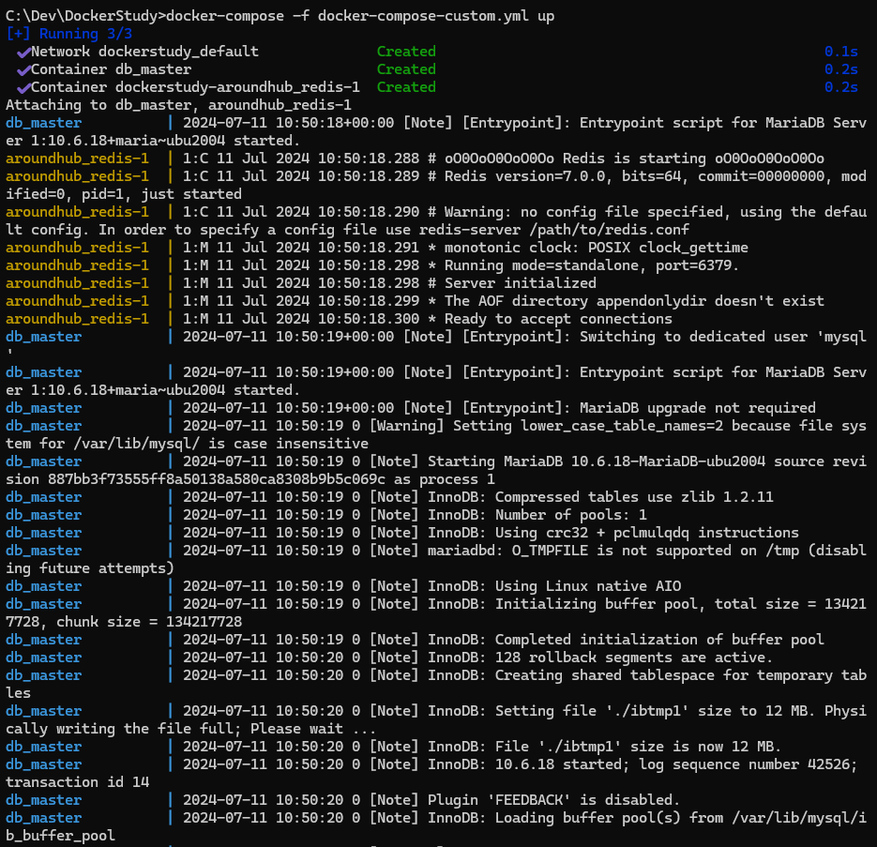
Task: Click 'Created' status for Container db_master
Action: (x=406, y=69)
